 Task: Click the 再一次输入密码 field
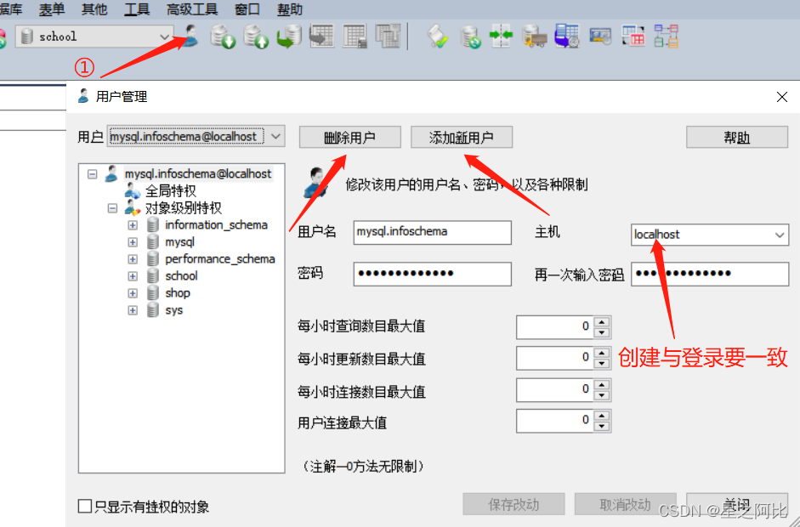(x=710, y=274)
